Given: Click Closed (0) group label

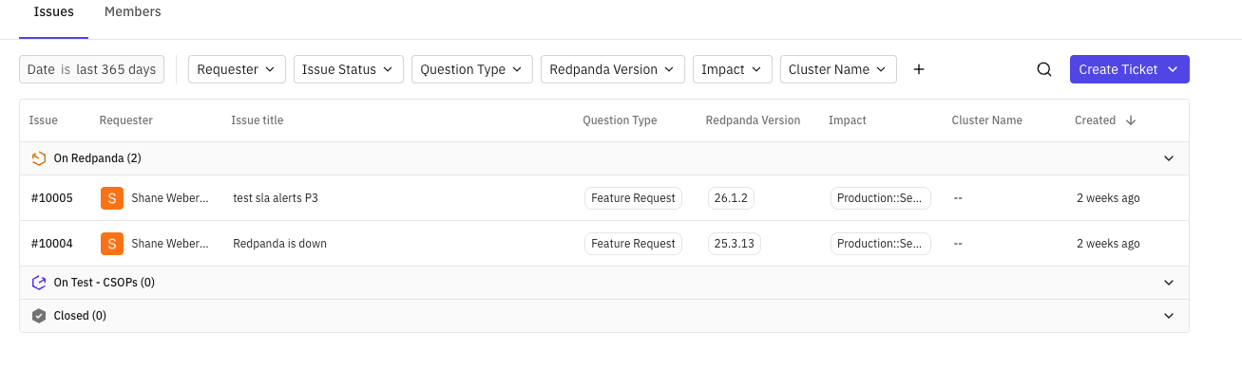Looking at the screenshot, I should click(x=80, y=316).
